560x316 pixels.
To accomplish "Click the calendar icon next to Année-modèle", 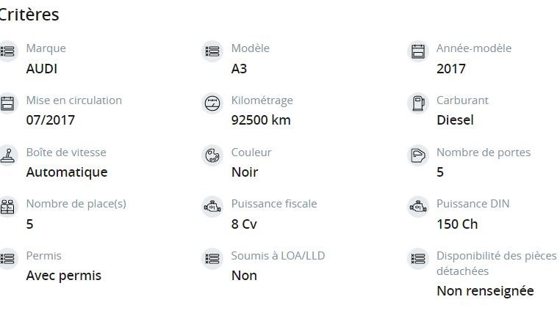I will click(417, 51).
